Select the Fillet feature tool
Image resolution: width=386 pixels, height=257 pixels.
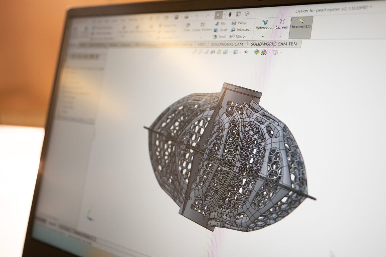[187, 27]
